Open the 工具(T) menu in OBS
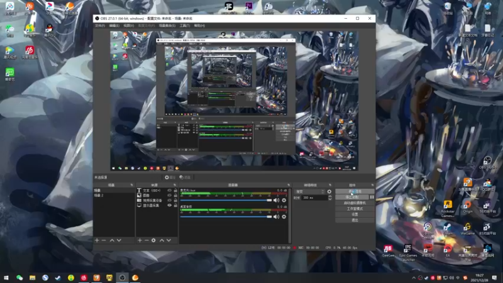The width and height of the screenshot is (503, 283). pos(185,26)
